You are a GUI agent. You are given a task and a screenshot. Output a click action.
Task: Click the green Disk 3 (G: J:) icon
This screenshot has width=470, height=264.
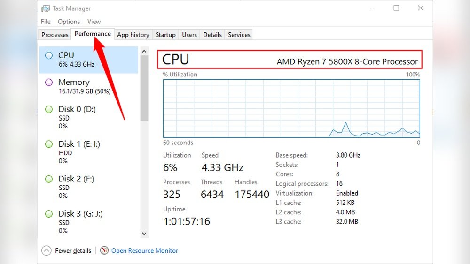click(49, 214)
